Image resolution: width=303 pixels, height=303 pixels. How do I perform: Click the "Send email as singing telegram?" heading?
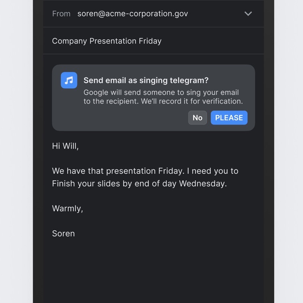pos(146,80)
